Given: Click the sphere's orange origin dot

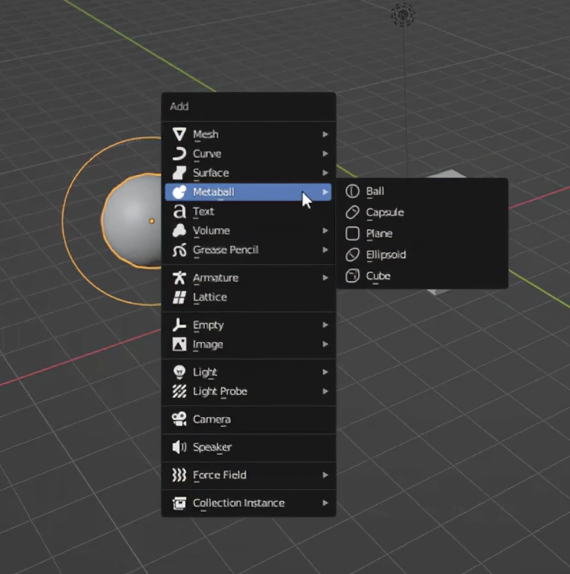Looking at the screenshot, I should [152, 221].
